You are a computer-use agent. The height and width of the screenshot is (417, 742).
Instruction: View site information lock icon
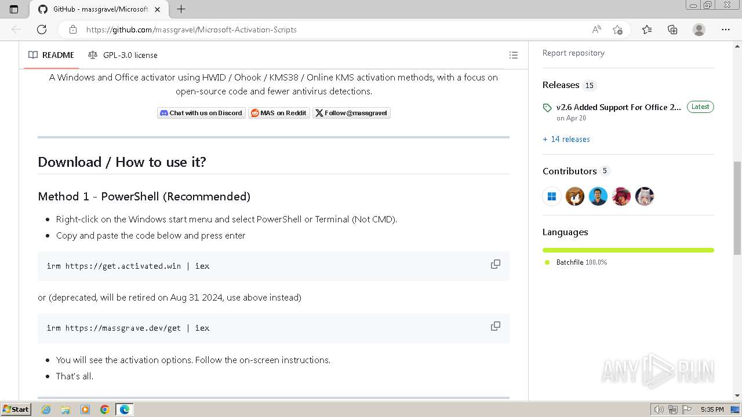[72, 30]
